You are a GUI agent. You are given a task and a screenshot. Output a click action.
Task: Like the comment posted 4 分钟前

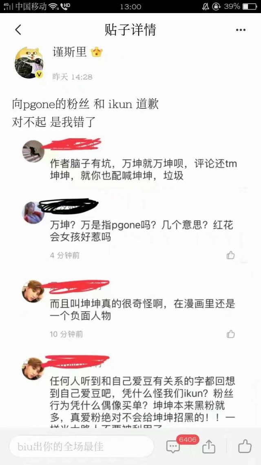pyautogui.click(x=230, y=255)
